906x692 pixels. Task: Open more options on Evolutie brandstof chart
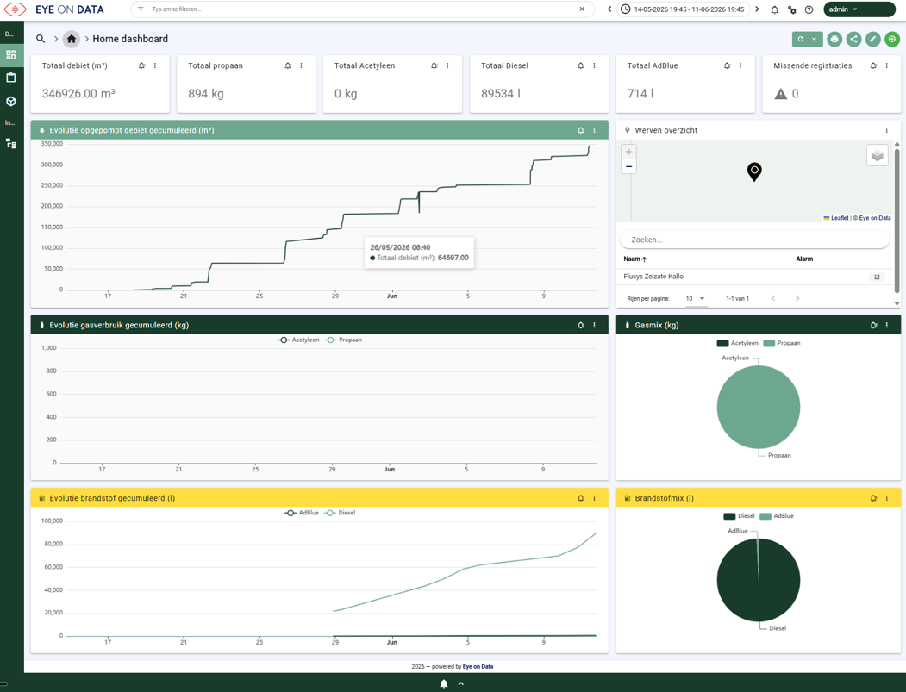pos(594,498)
